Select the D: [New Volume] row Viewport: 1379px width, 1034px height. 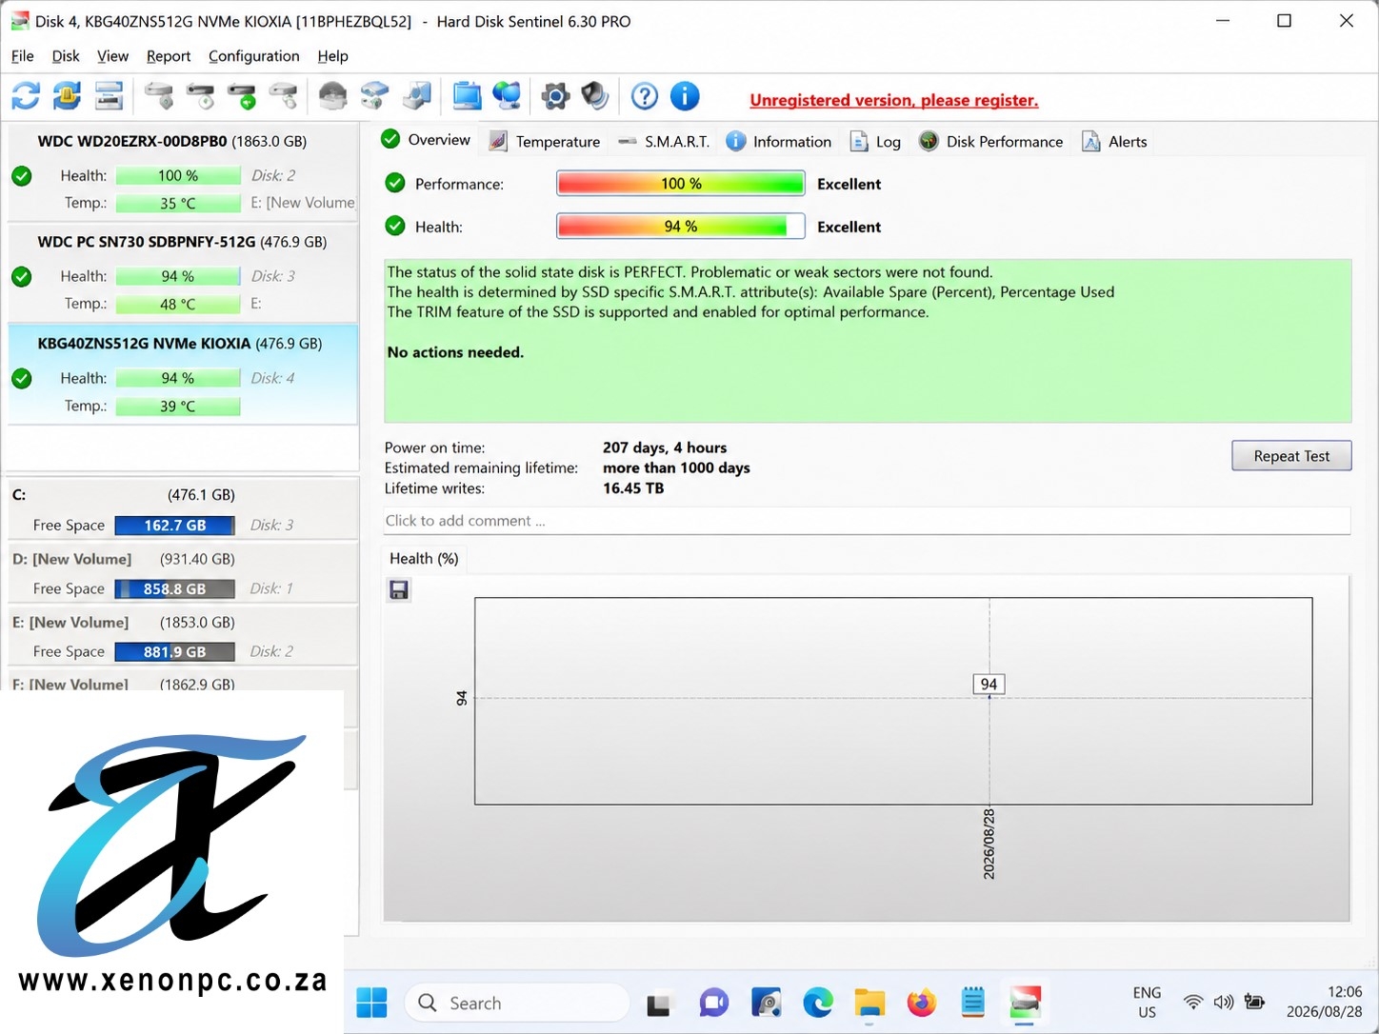[182, 573]
